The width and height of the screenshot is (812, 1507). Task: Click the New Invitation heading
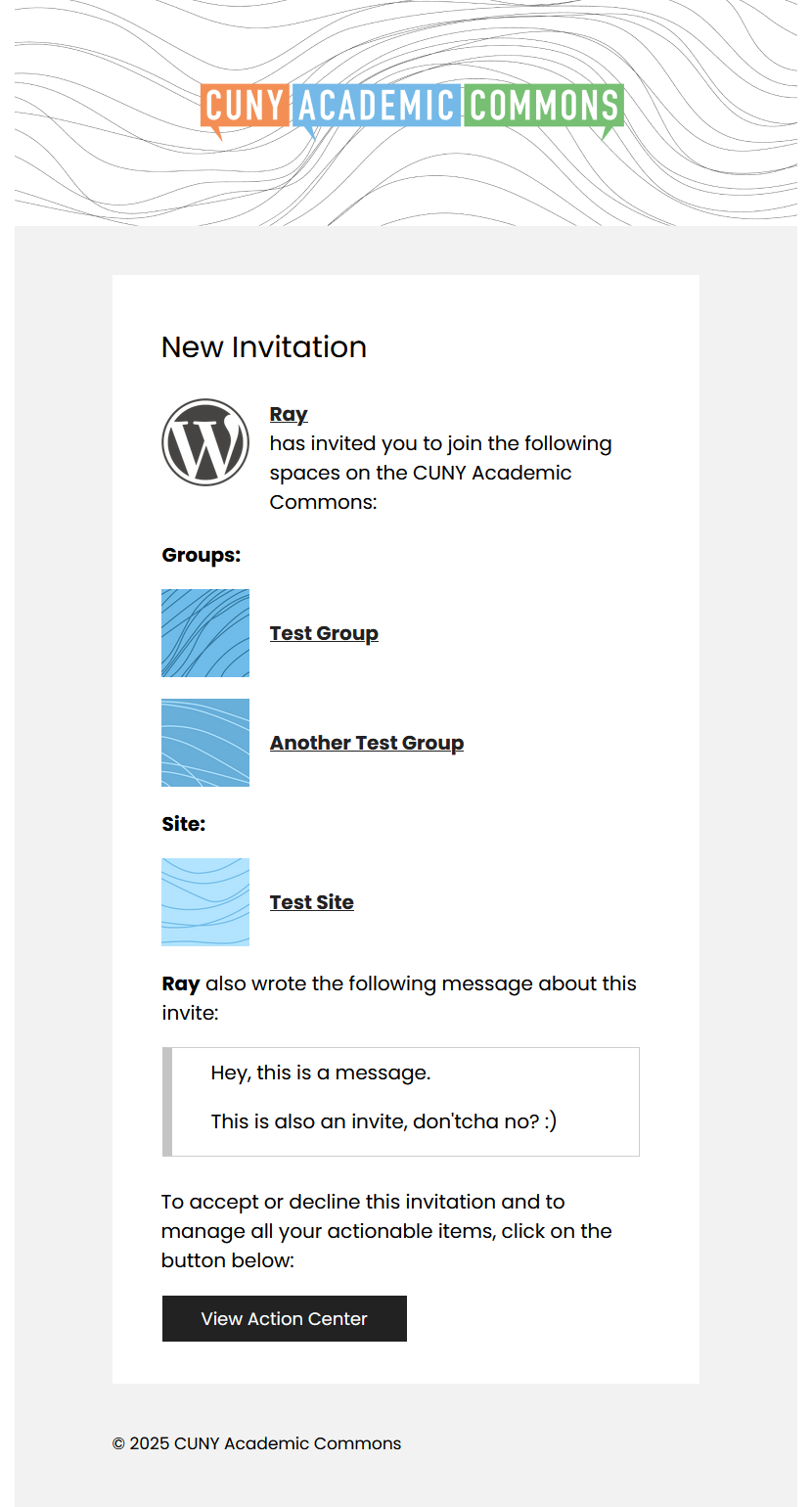pyautogui.click(x=264, y=347)
